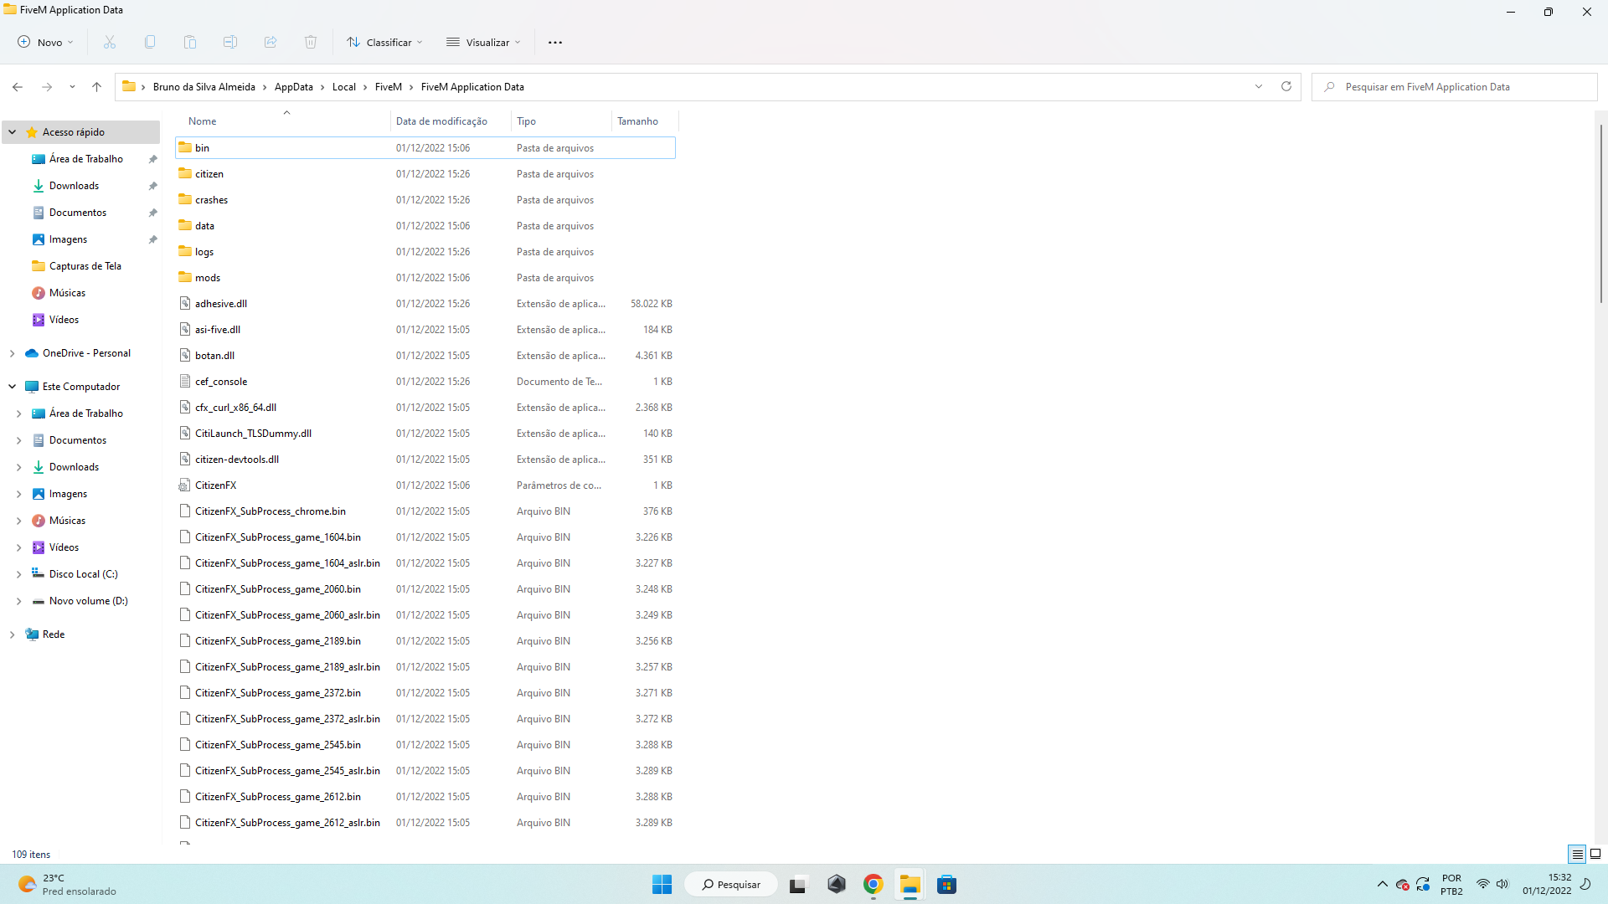The image size is (1608, 904).
Task: Click the Wi-Fi network tray icon
Action: tap(1483, 884)
